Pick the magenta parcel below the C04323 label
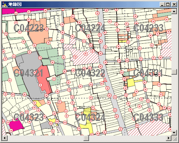Image resolution: width=179 pixels, height=143 pixels. click(x=16, y=125)
